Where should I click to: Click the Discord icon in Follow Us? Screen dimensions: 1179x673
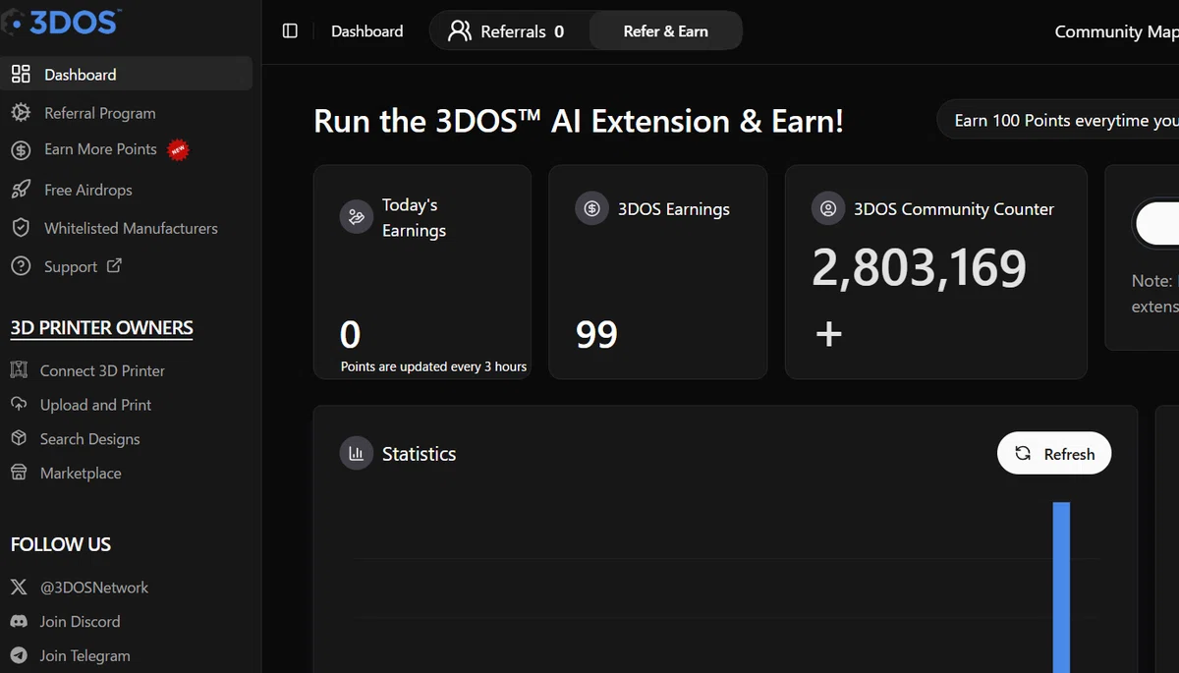point(19,621)
